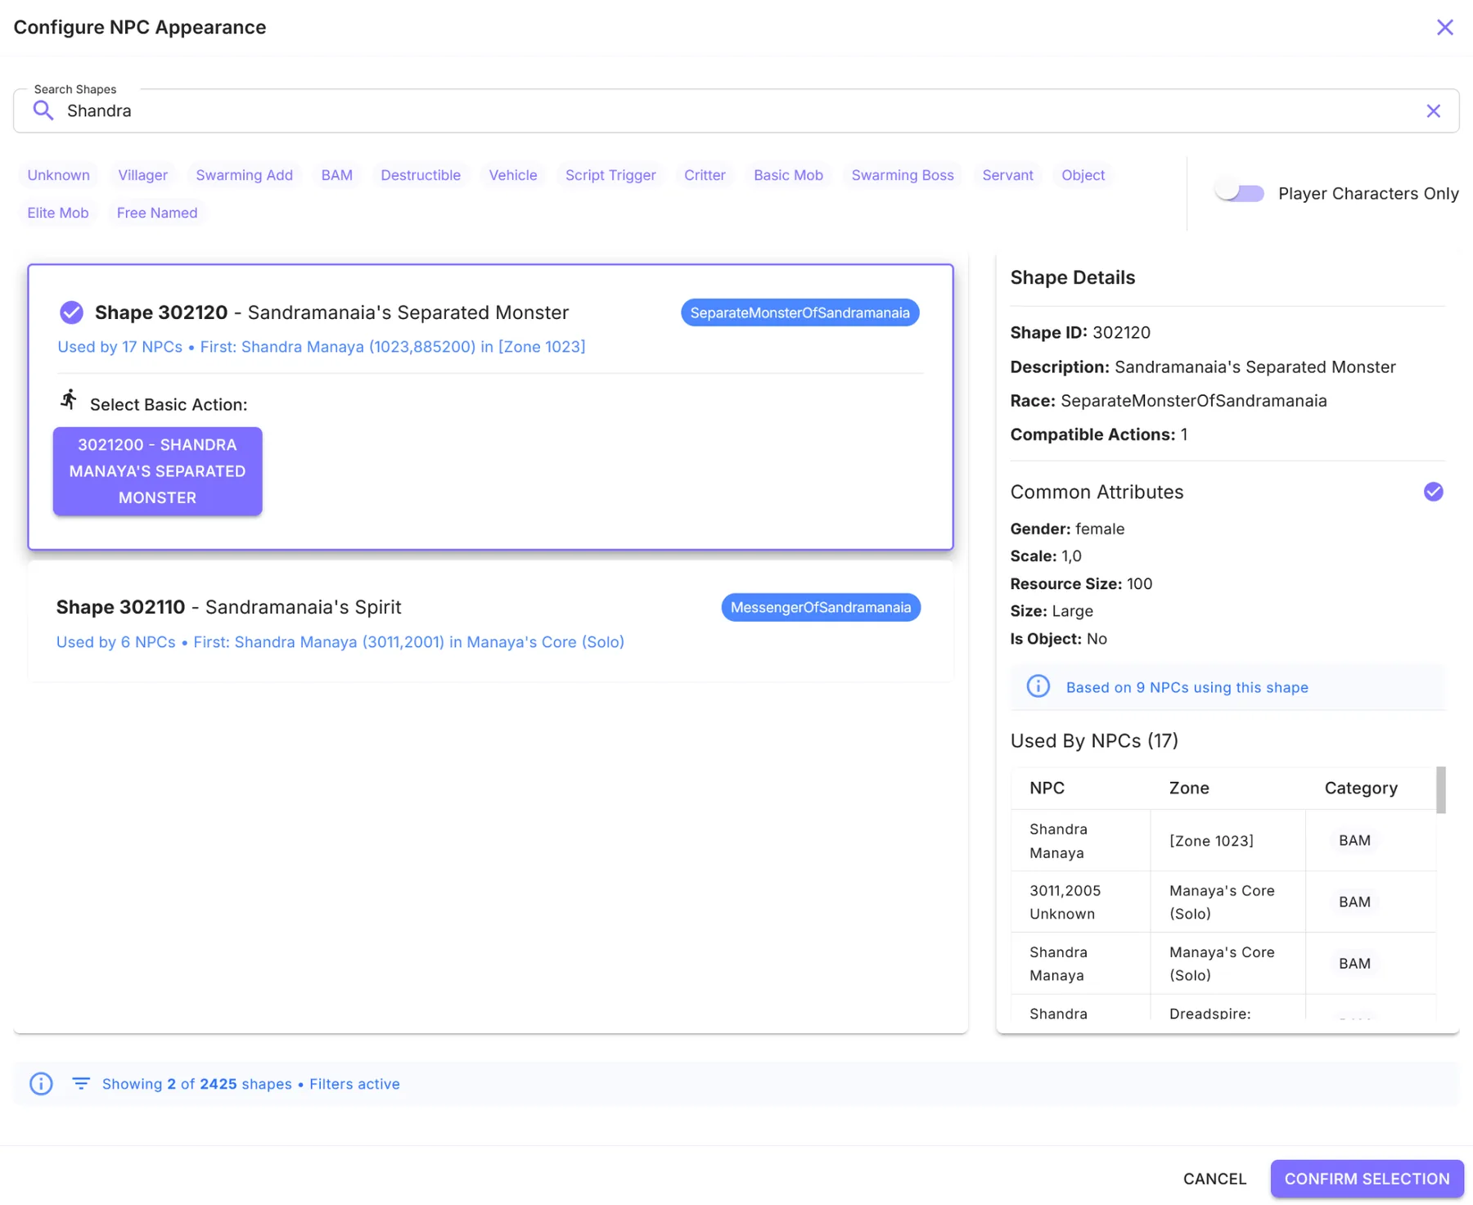Image resolution: width=1473 pixels, height=1205 pixels.
Task: Toggle the Destructible filter chip
Action: coord(421,175)
